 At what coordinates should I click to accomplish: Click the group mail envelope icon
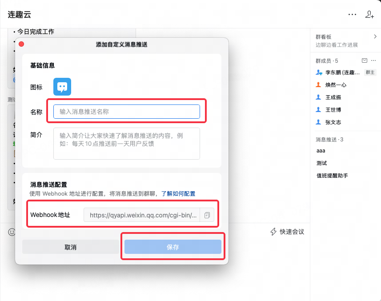pyautogui.click(x=365, y=60)
